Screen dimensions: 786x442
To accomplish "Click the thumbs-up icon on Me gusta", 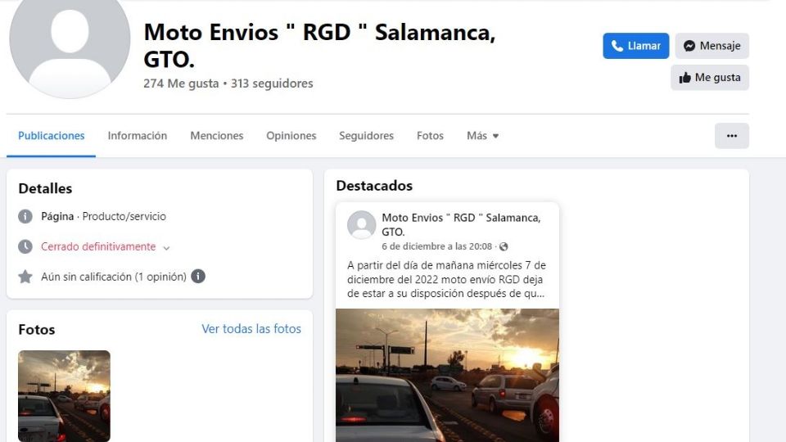I will pos(684,78).
